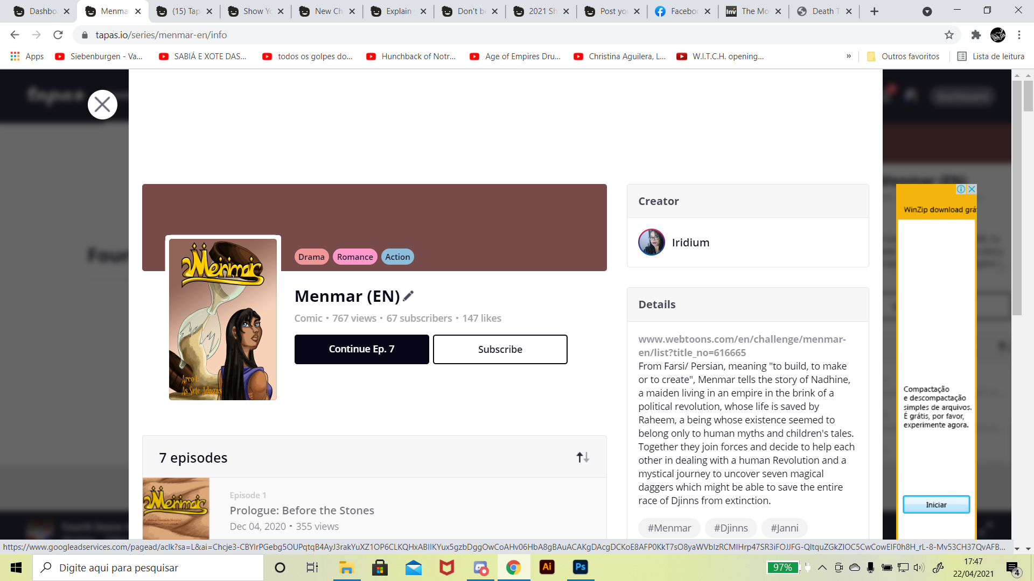This screenshot has height=581, width=1034.
Task: Close the WinZip ad with the X
Action: coord(972,189)
